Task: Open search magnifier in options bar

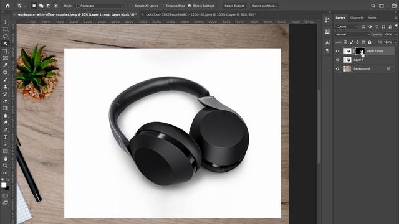Action: click(373, 6)
